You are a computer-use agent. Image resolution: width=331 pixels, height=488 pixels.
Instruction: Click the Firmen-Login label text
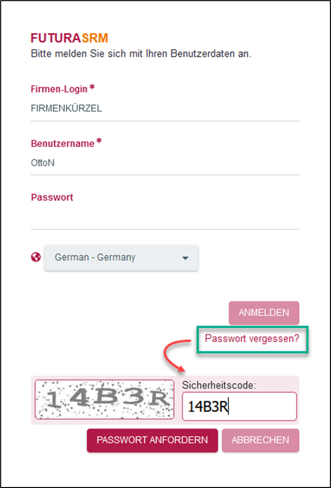pos(59,89)
